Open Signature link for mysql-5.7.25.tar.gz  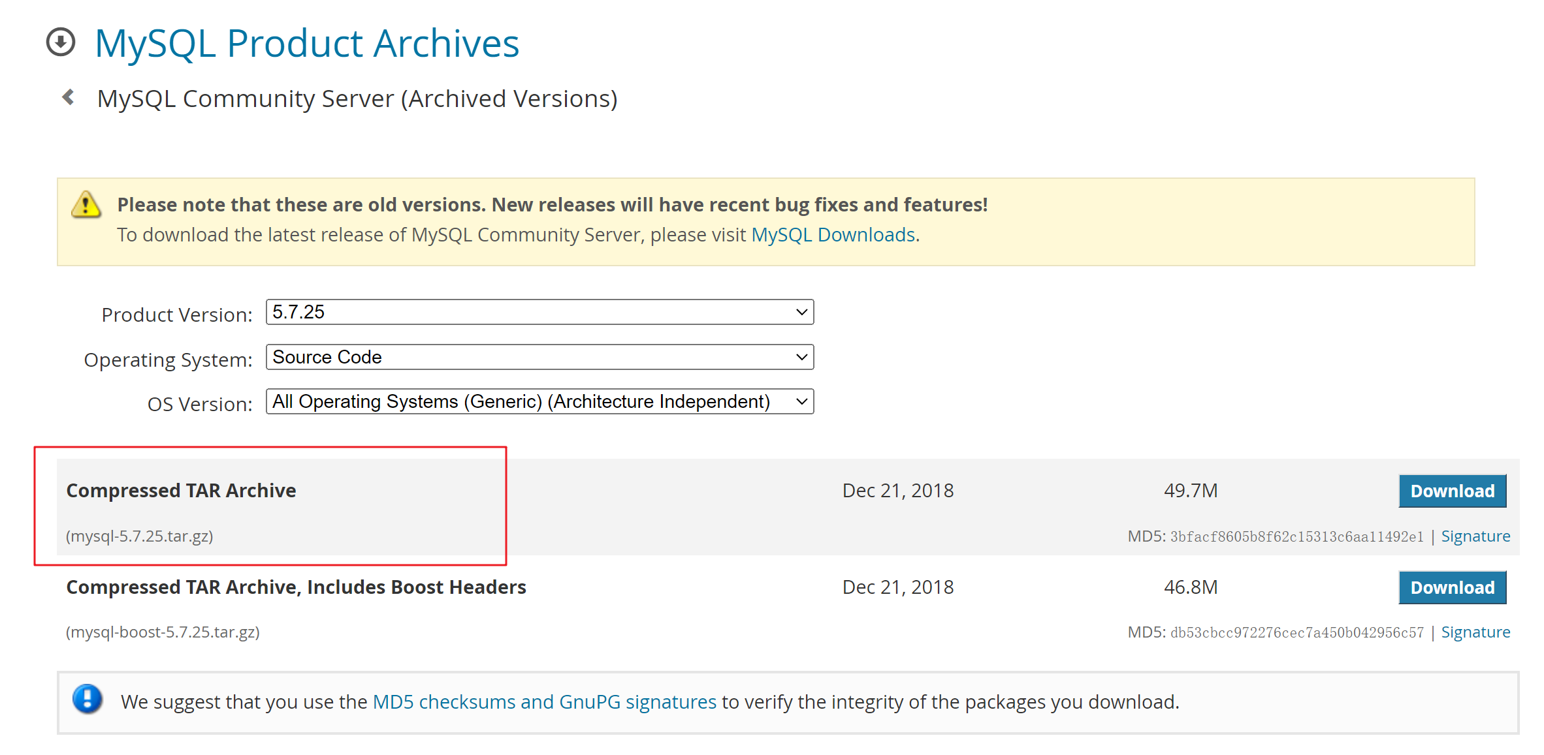pos(1475,536)
